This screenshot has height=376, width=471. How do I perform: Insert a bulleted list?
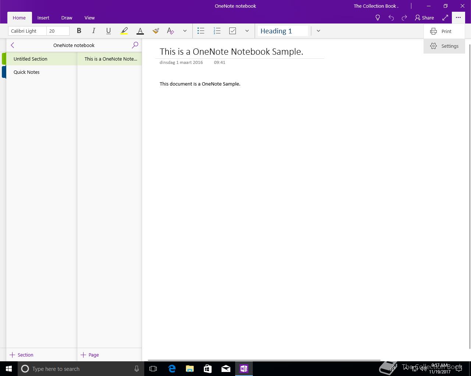201,31
